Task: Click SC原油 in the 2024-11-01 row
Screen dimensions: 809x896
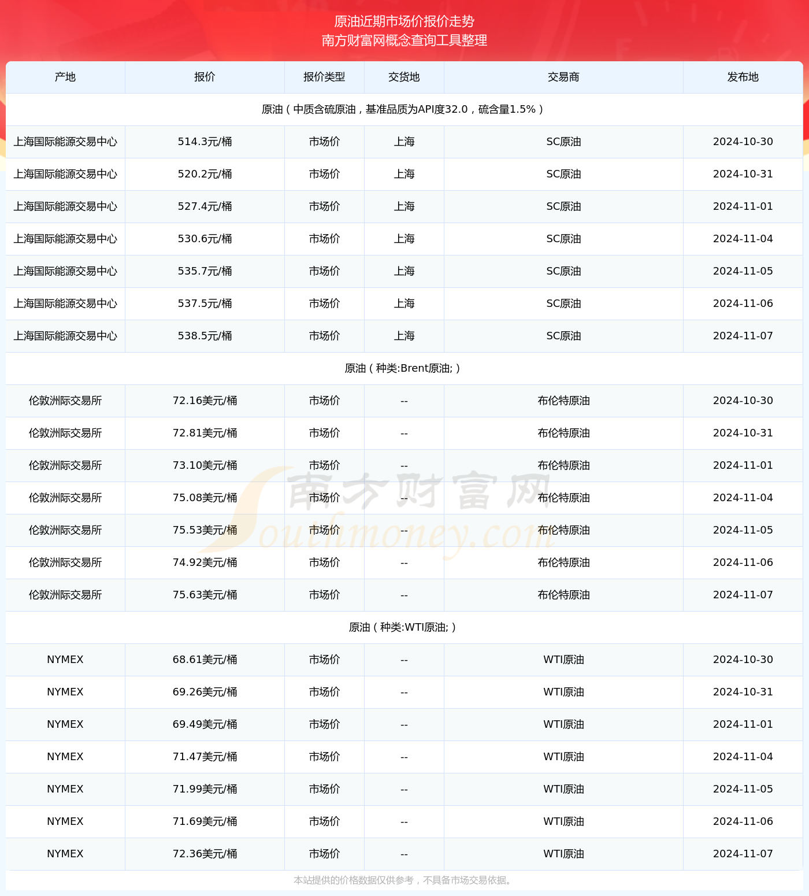Action: 563,207
